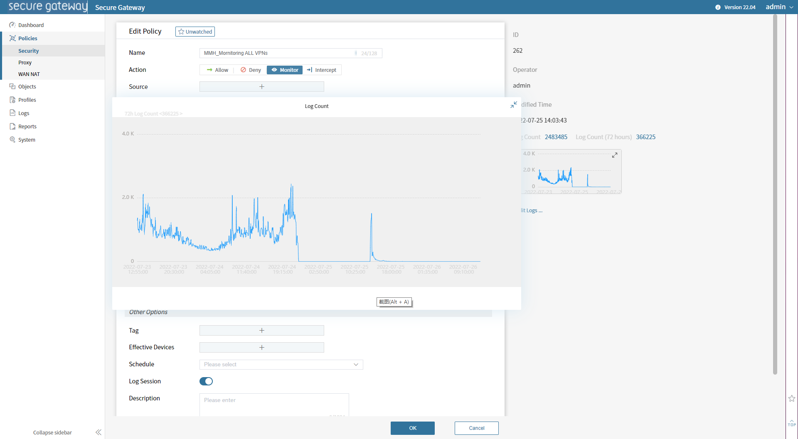Click the Reports icon in sidebar
798x439 pixels.
(12, 126)
